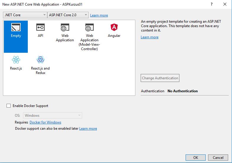This screenshot has height=163, width=232.
Task: Open the OS Windows dropdown
Action: coord(53,115)
